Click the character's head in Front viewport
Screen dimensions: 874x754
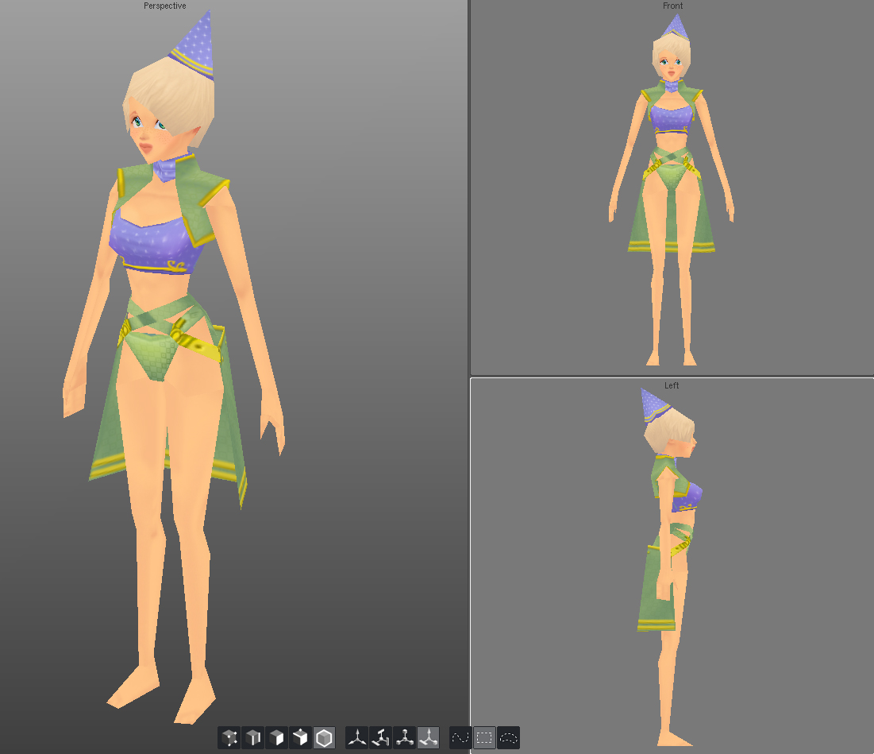click(x=672, y=57)
